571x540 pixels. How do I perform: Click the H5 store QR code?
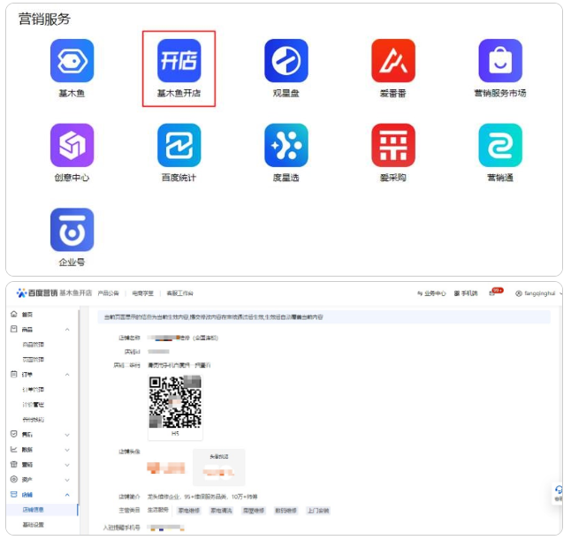pyautogui.click(x=175, y=402)
